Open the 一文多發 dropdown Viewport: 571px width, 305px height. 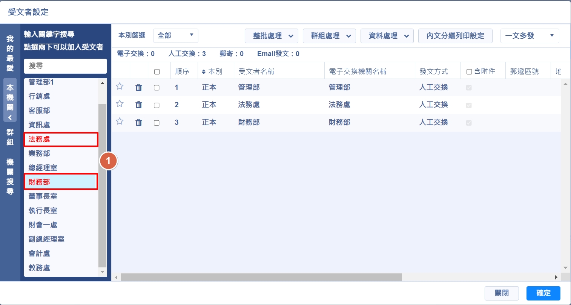coord(529,36)
